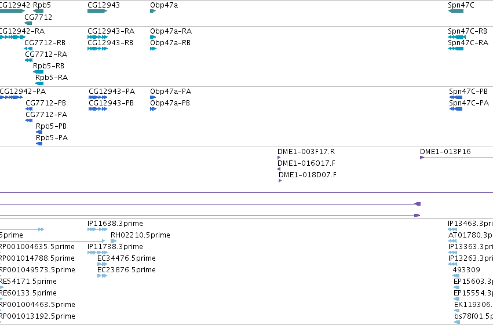493x325 pixels.
Task: Click the CG12943 gene arrow glyph
Action: tap(97, 12)
